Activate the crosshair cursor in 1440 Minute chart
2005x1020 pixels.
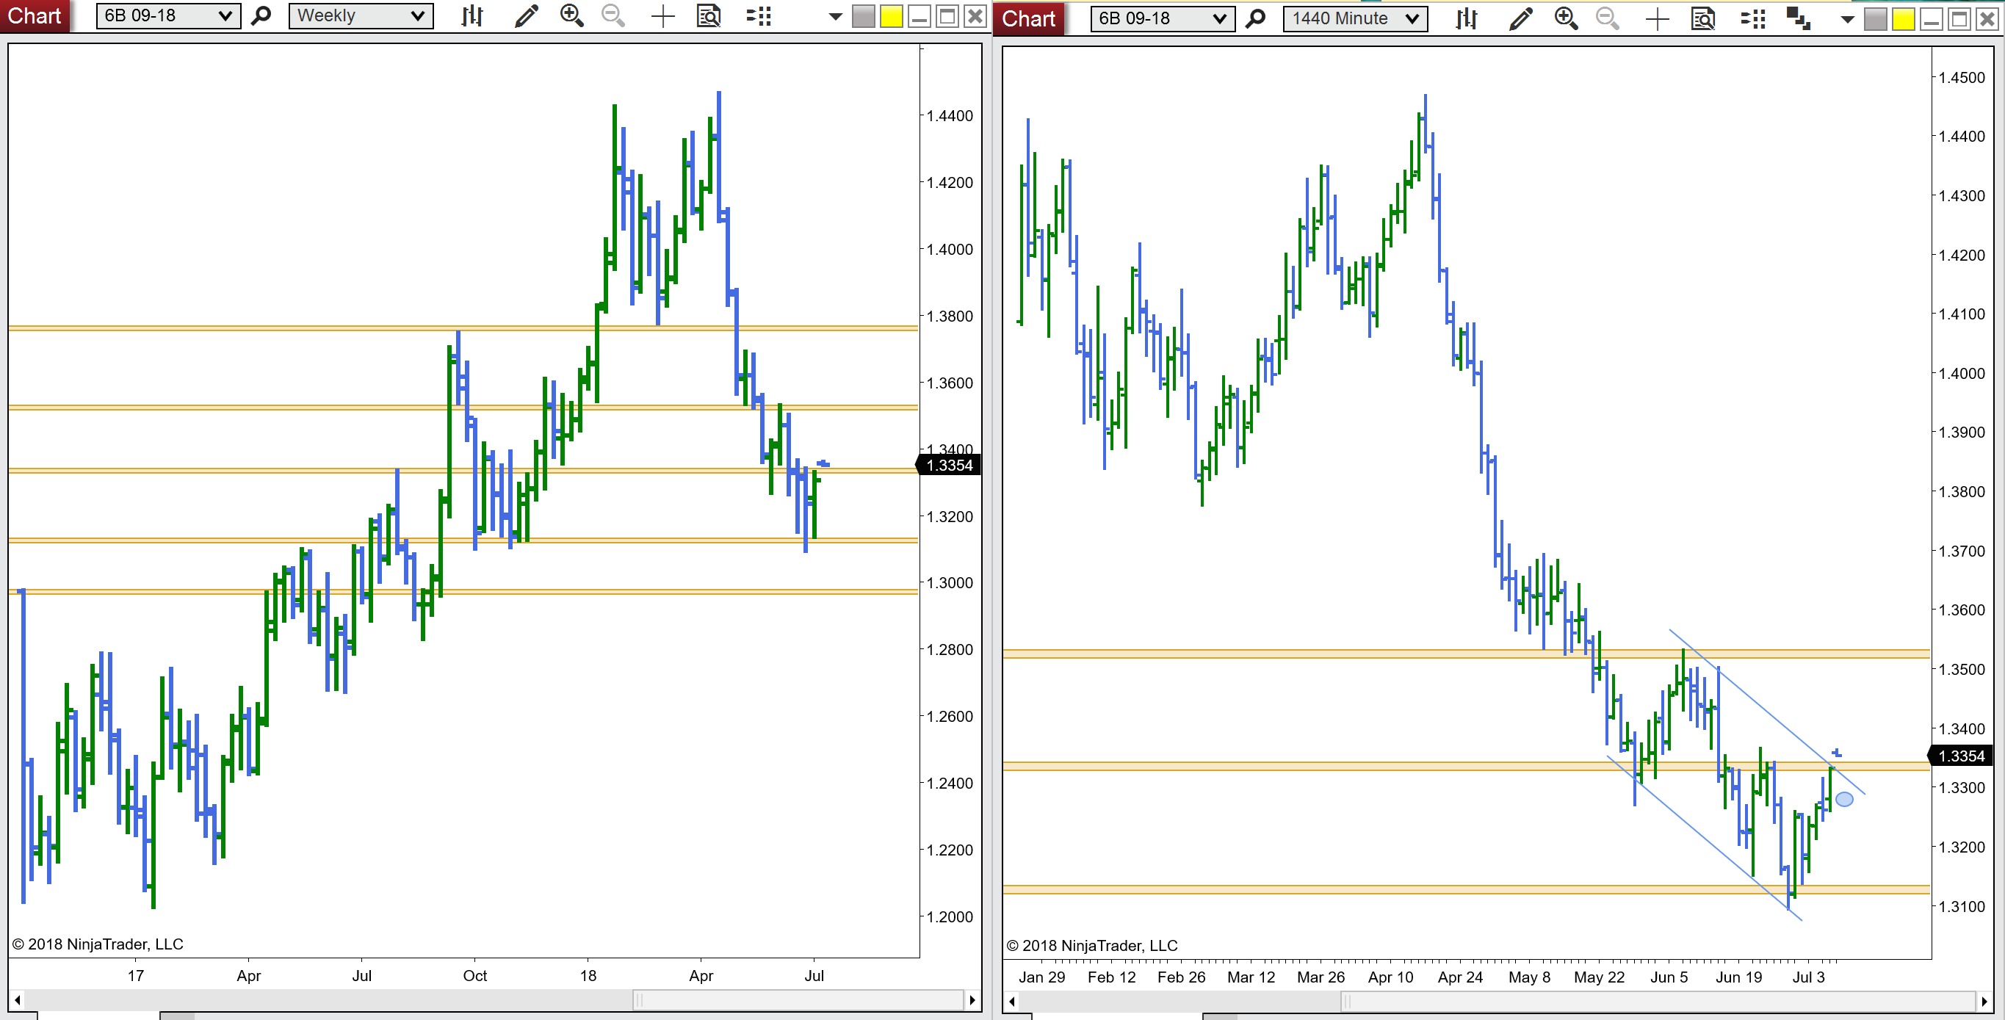pos(1657,18)
